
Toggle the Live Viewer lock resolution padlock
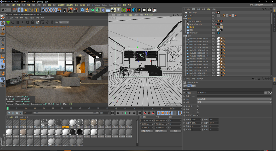coord(32,22)
